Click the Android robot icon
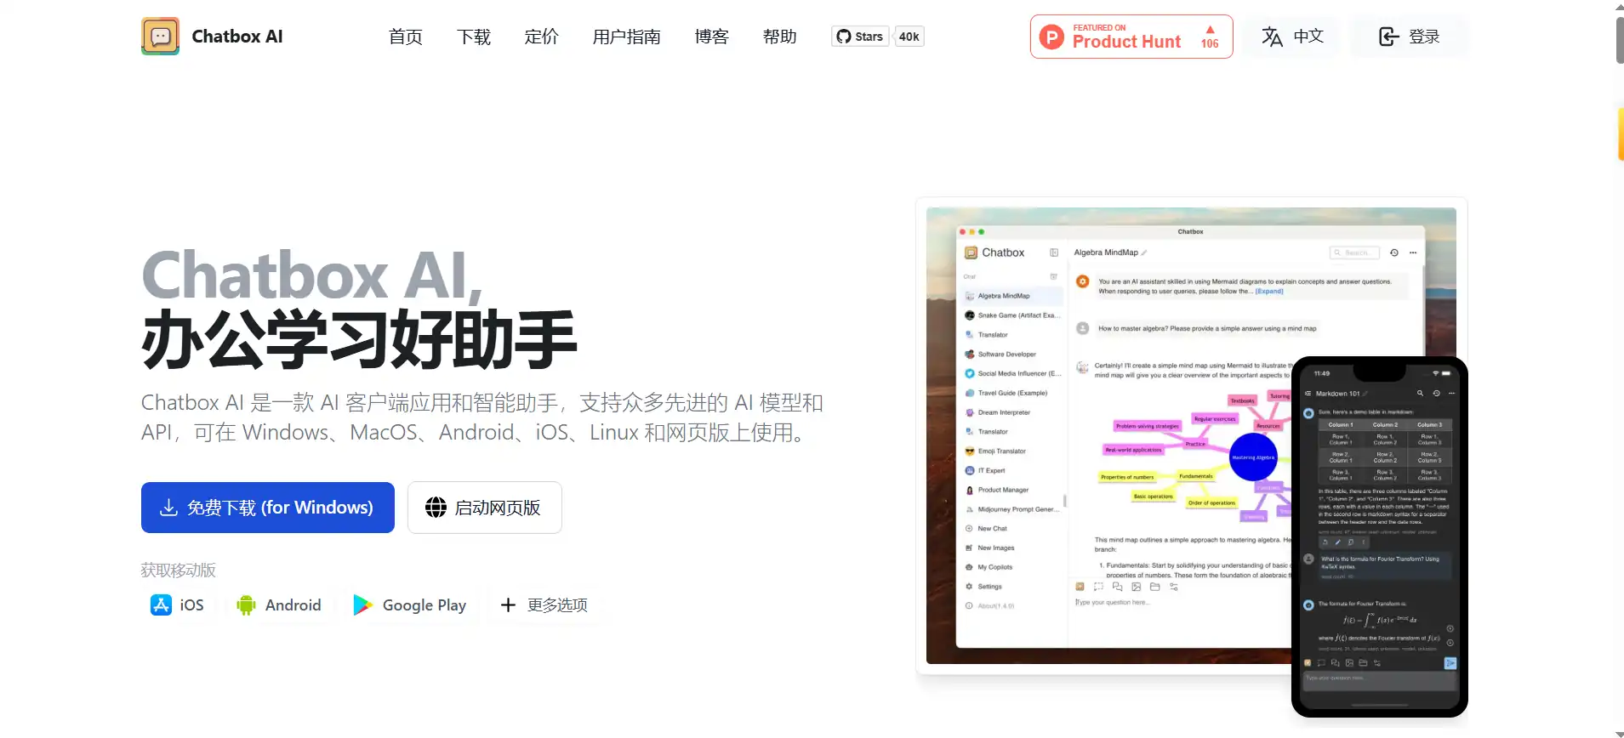Image resolution: width=1624 pixels, height=738 pixels. (x=247, y=605)
